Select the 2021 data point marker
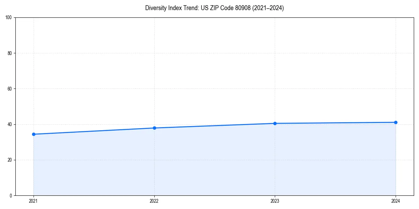Viewport: 419px width, 209px height. [34, 134]
